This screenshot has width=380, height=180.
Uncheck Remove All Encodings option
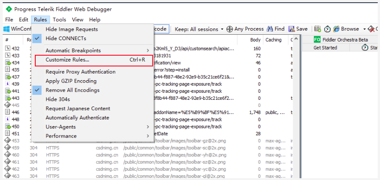[x=92, y=90]
